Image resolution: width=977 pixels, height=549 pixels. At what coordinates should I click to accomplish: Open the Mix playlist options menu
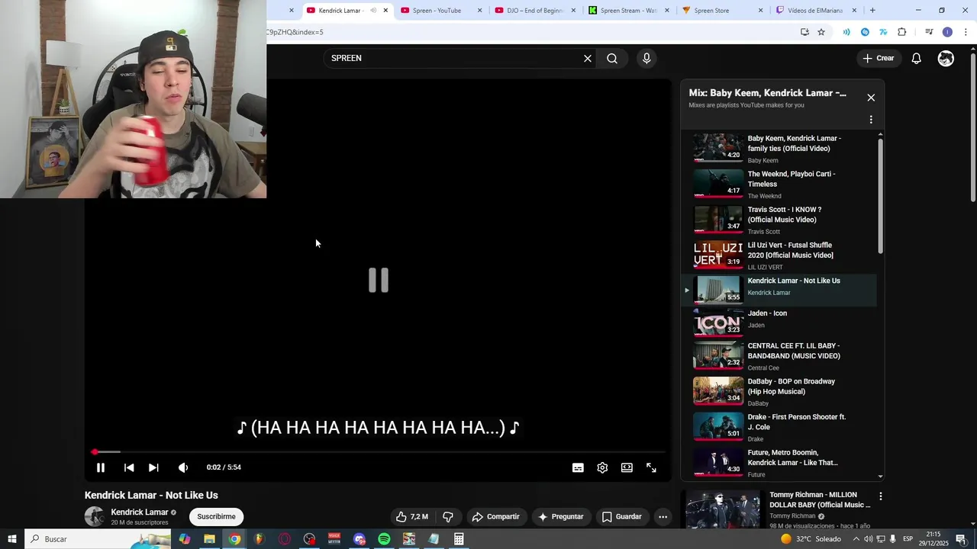871,120
